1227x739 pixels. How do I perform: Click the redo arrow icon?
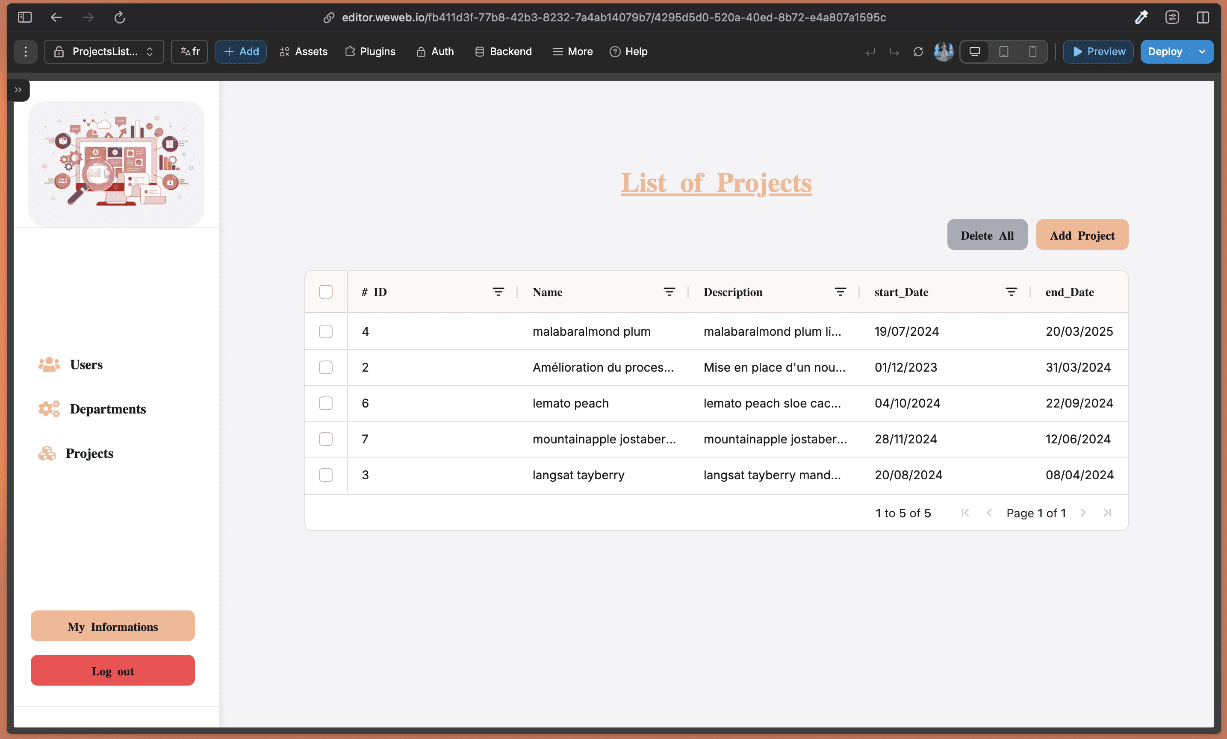(894, 52)
